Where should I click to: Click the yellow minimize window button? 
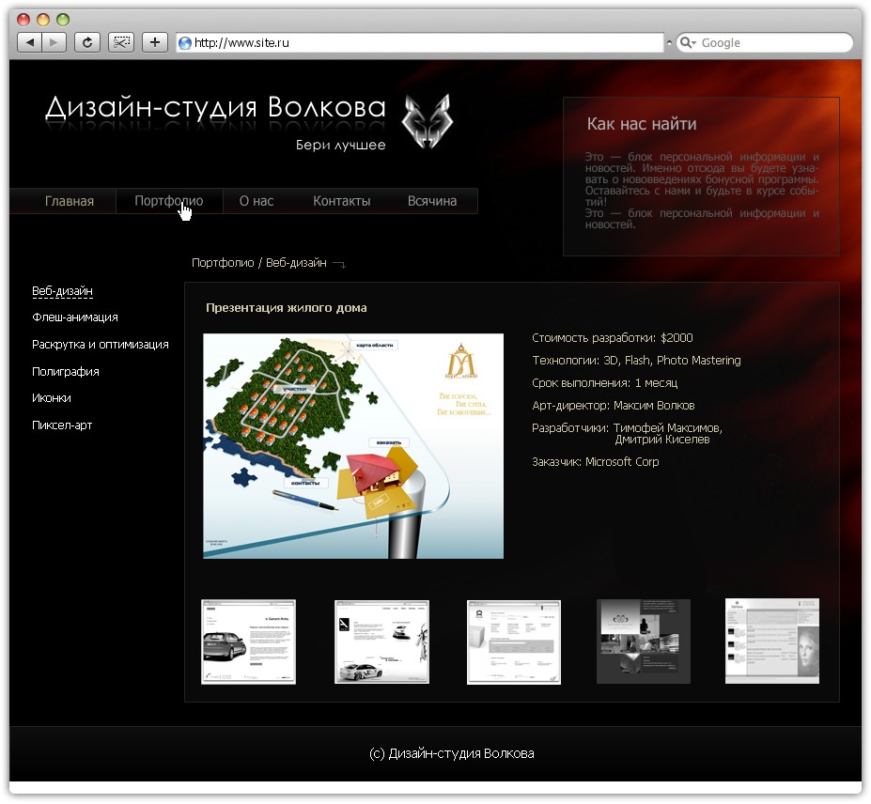pos(43,20)
